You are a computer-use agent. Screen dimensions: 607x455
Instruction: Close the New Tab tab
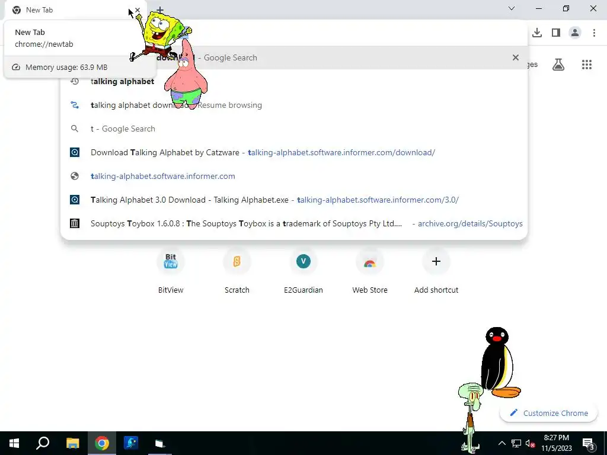[138, 10]
